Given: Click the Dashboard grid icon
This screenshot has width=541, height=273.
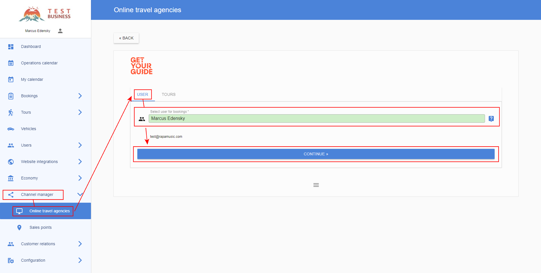Looking at the screenshot, I should [x=11, y=47].
